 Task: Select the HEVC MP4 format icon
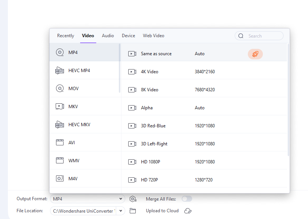pyautogui.click(x=60, y=71)
